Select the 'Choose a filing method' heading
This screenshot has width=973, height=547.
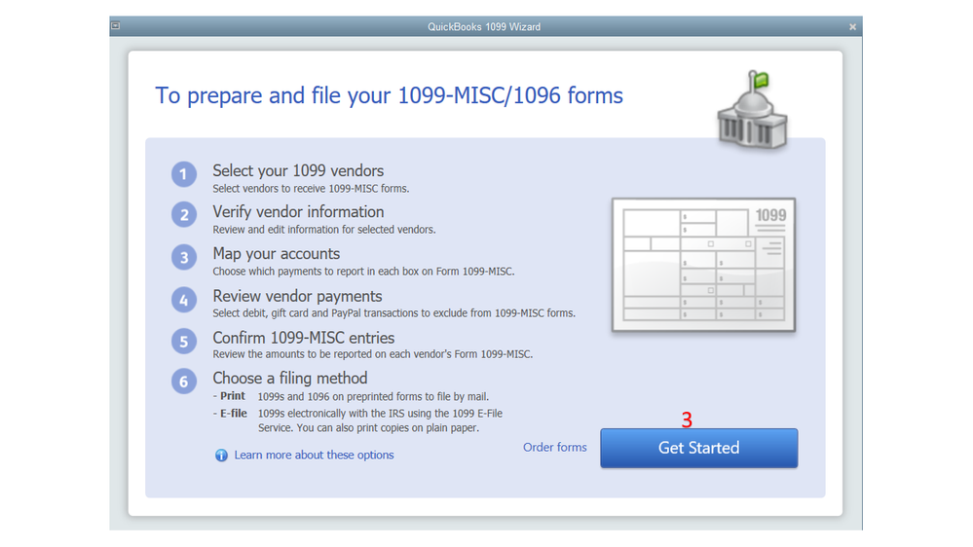(x=290, y=378)
